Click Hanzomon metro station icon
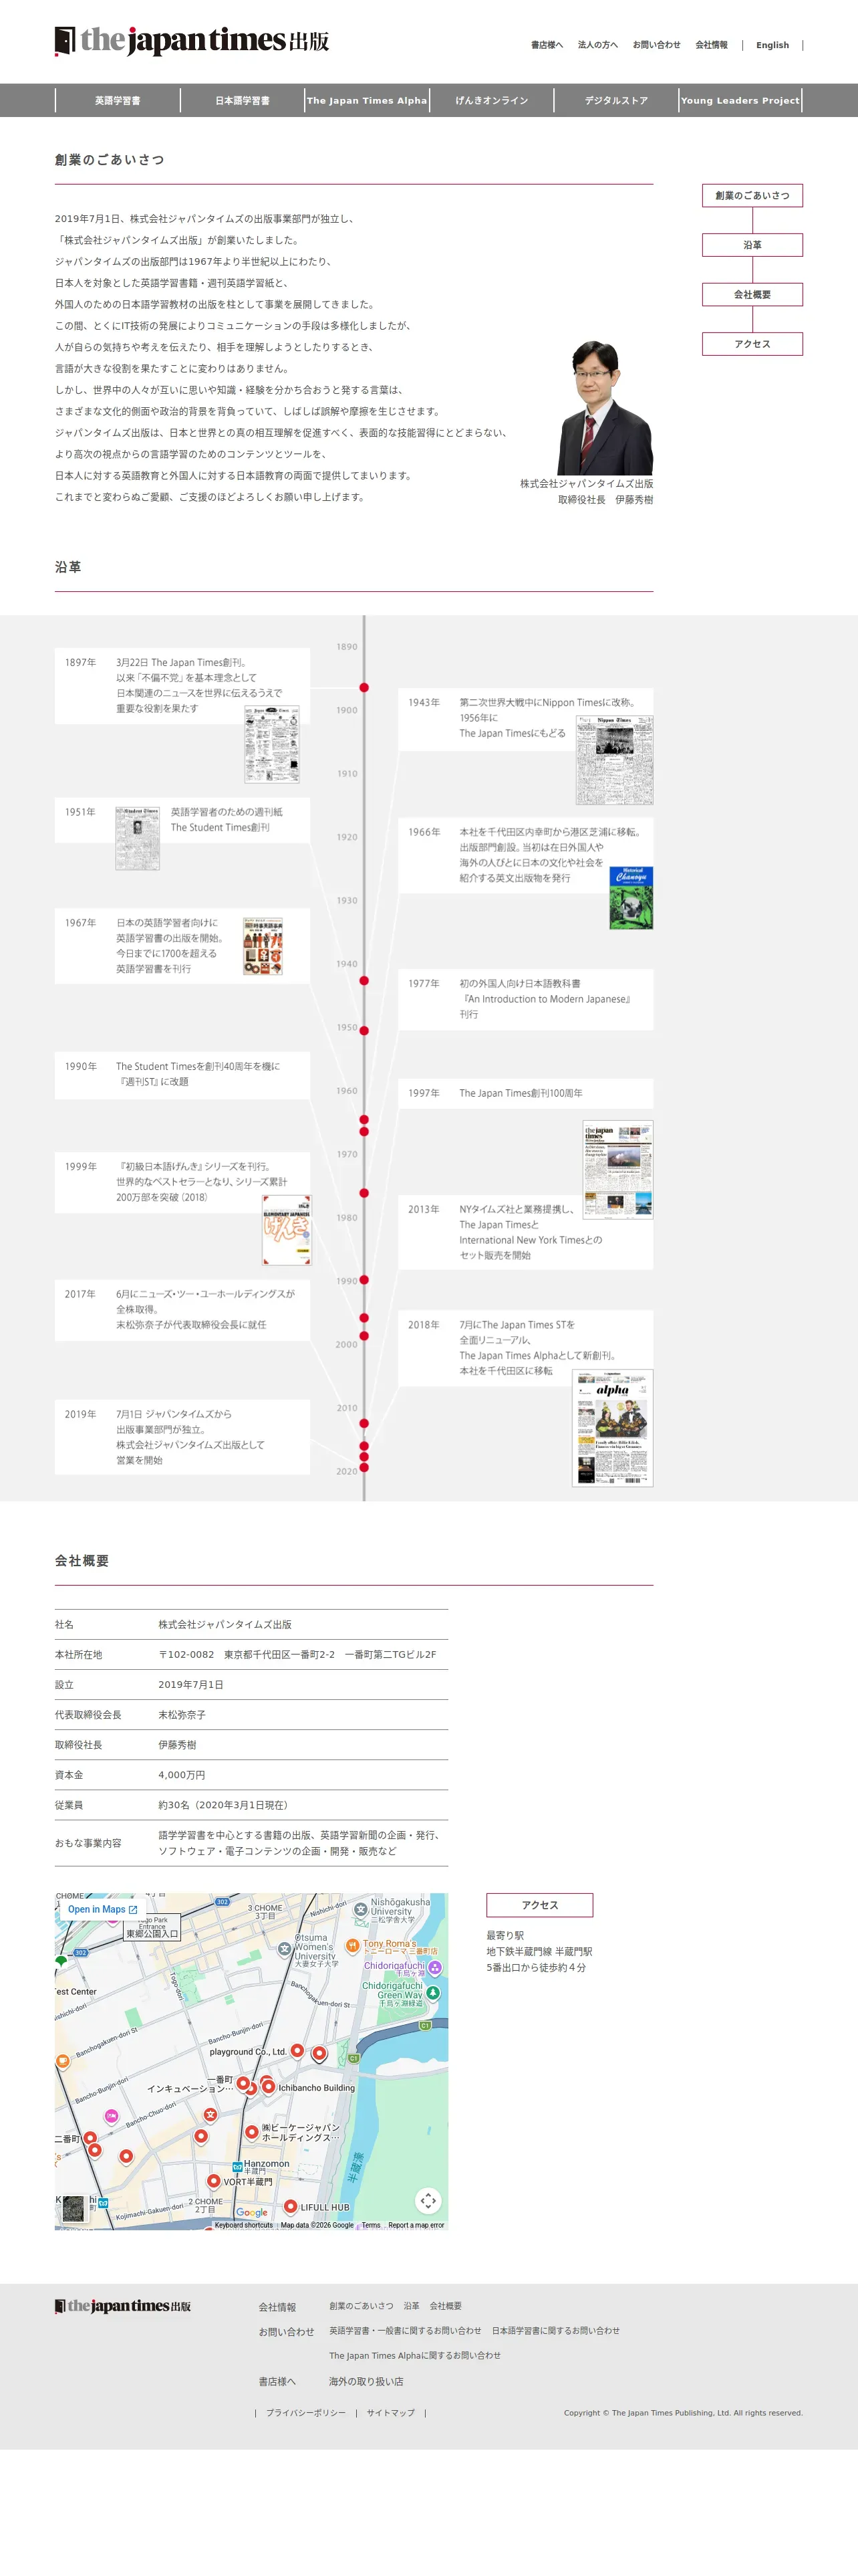 click(238, 2168)
